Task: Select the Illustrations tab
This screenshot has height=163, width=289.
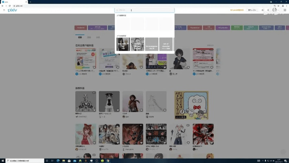Action: coord(80,37)
